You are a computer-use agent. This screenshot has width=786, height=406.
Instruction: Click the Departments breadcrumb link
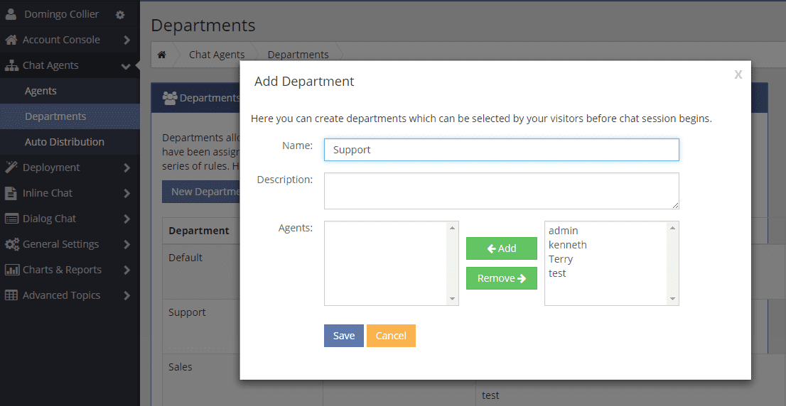(x=298, y=55)
